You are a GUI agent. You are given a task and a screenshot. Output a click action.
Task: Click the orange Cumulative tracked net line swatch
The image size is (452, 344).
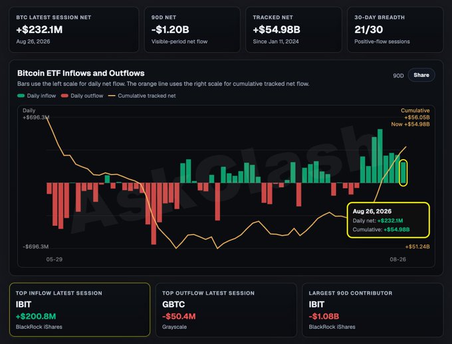point(112,96)
